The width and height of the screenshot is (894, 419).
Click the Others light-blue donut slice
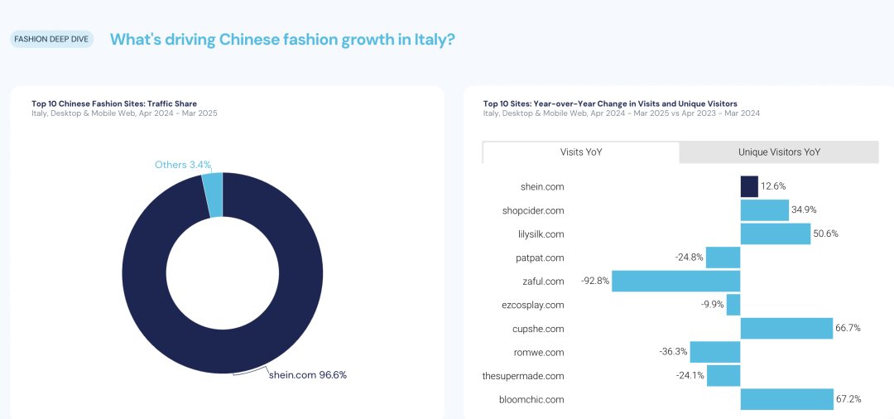point(213,195)
